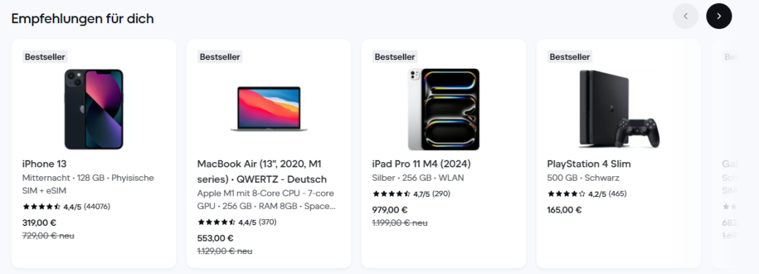This screenshot has width=759, height=274.
Task: Open the iPhone 13 product image
Action: click(x=94, y=109)
